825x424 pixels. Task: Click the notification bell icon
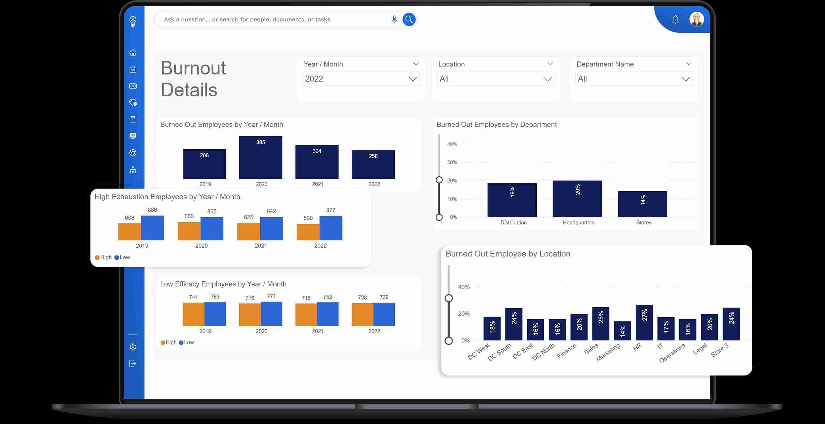pyautogui.click(x=675, y=19)
